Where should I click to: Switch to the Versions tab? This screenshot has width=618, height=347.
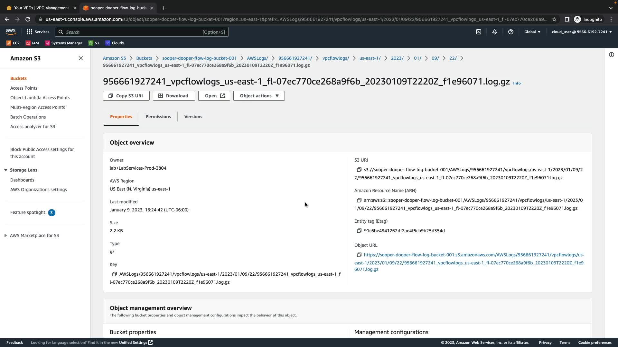(x=193, y=117)
